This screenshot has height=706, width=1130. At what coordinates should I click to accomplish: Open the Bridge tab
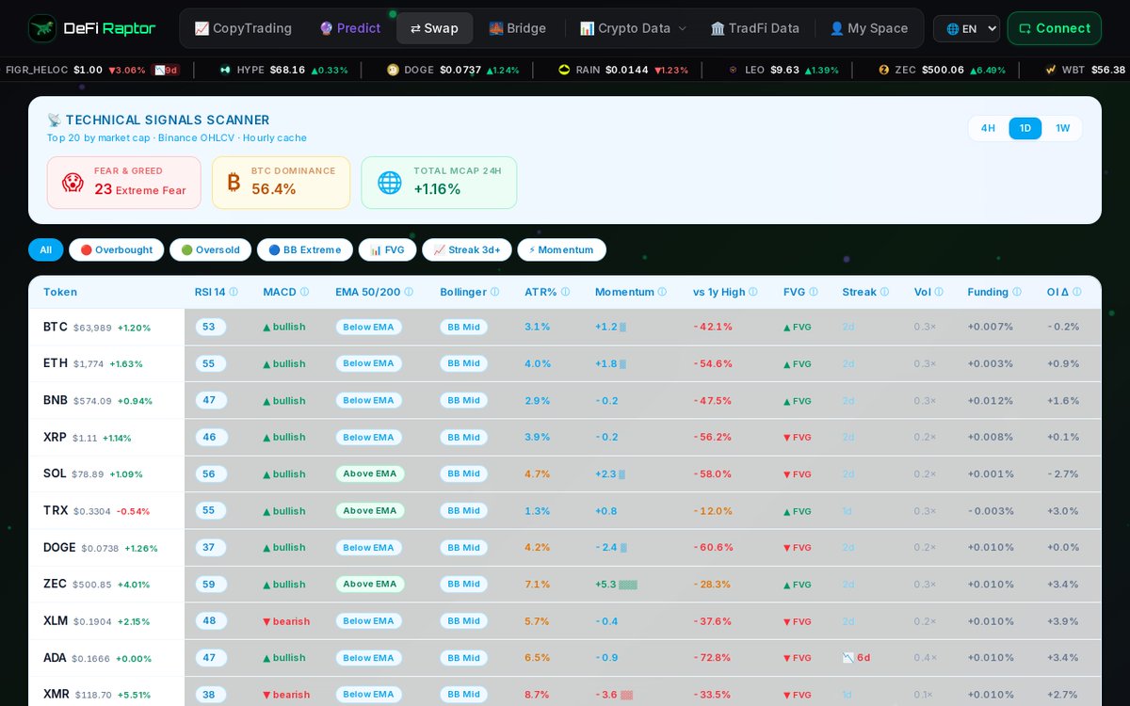(517, 28)
